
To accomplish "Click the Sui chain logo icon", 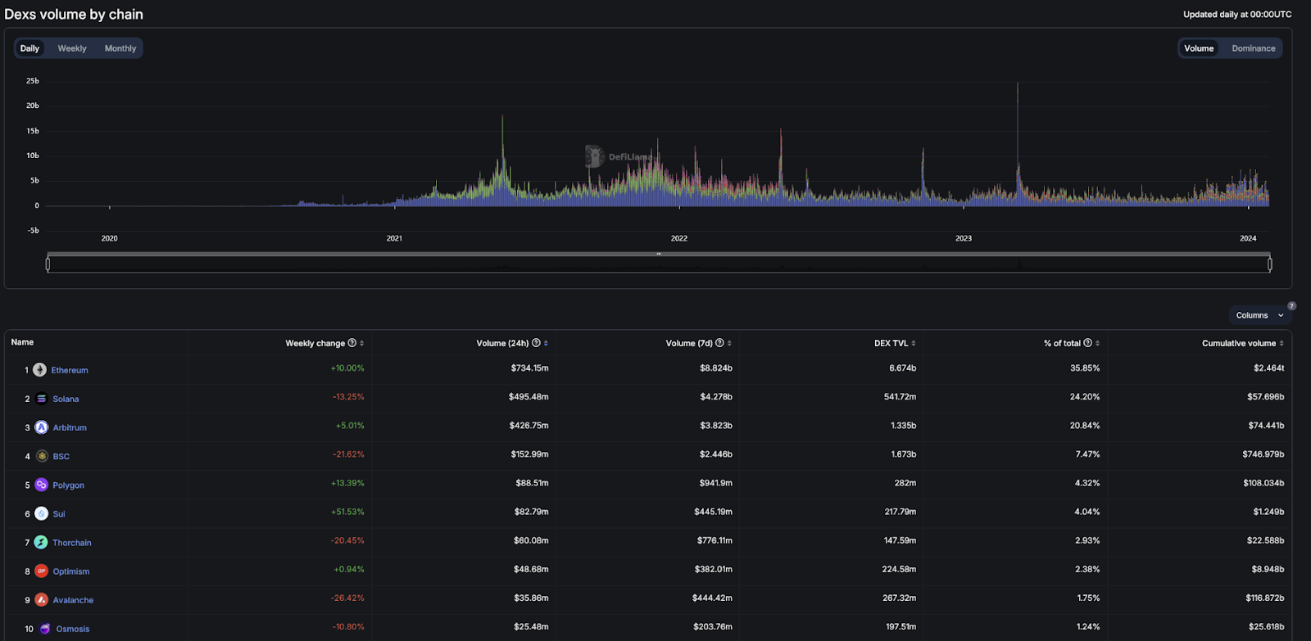I will pyautogui.click(x=42, y=513).
